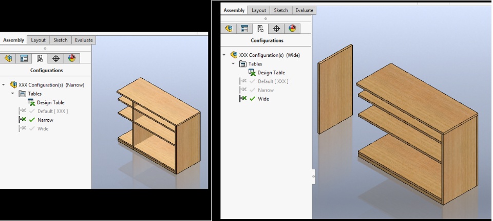Click the XXX assembly icon beside (Wide)
Viewport: 493px width, 221px height.
coord(234,55)
